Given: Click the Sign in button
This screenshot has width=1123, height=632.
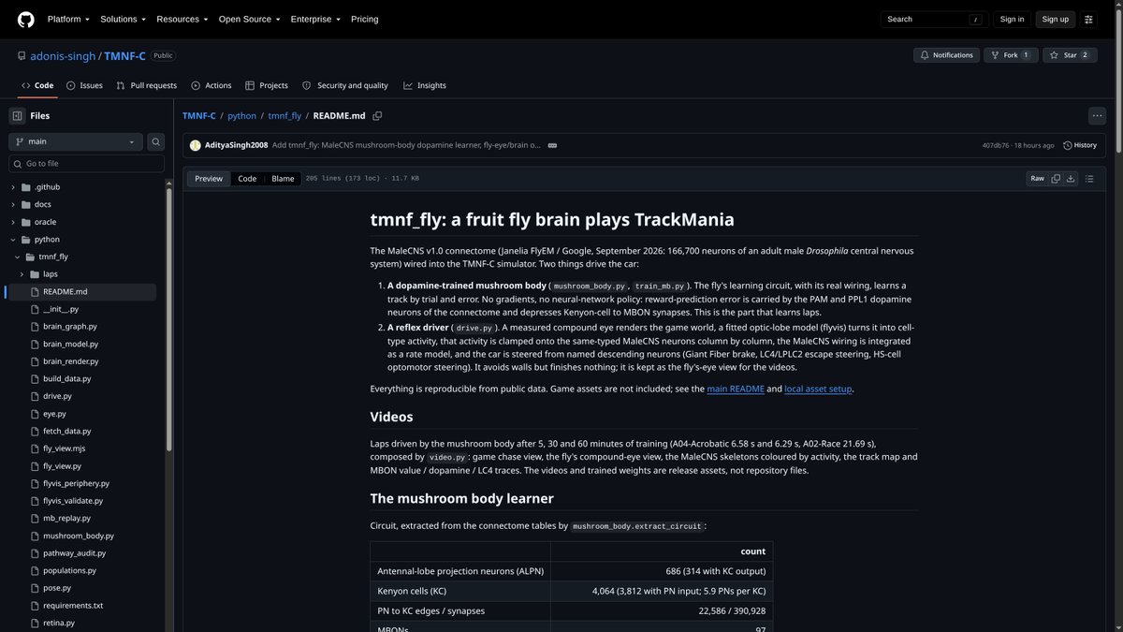Looking at the screenshot, I should 1012,19.
